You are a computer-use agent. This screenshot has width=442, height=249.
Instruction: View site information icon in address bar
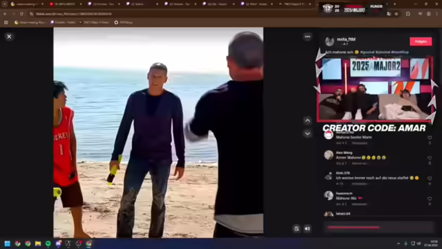point(31,14)
